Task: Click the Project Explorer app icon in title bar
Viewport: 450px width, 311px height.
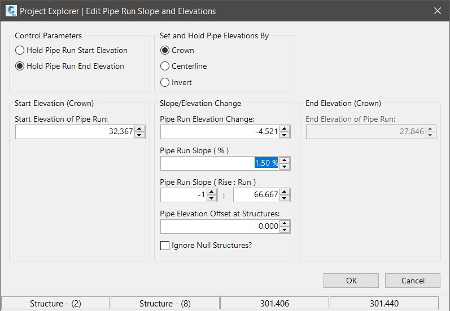Action: (10, 11)
